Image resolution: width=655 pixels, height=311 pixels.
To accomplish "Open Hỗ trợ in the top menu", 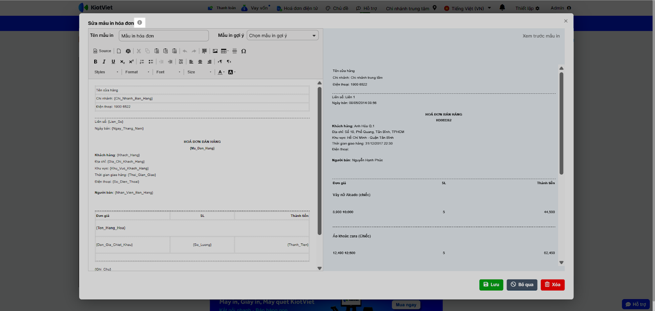I will click(x=366, y=8).
